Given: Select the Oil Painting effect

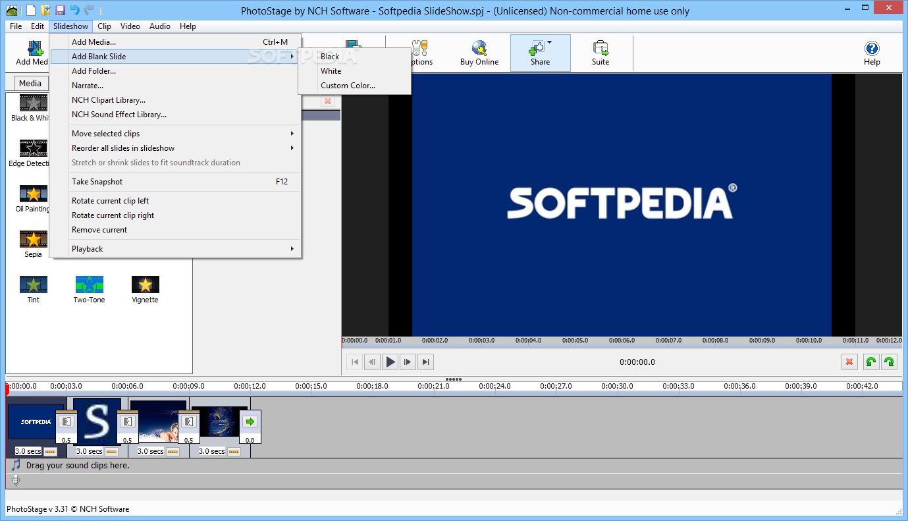Looking at the screenshot, I should click(x=33, y=198).
